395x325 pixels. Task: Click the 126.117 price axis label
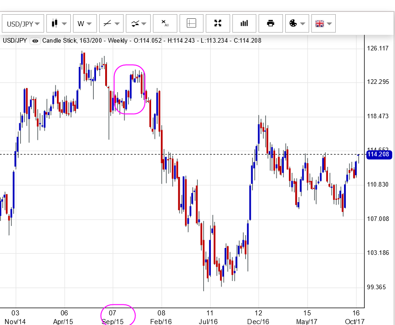click(378, 48)
